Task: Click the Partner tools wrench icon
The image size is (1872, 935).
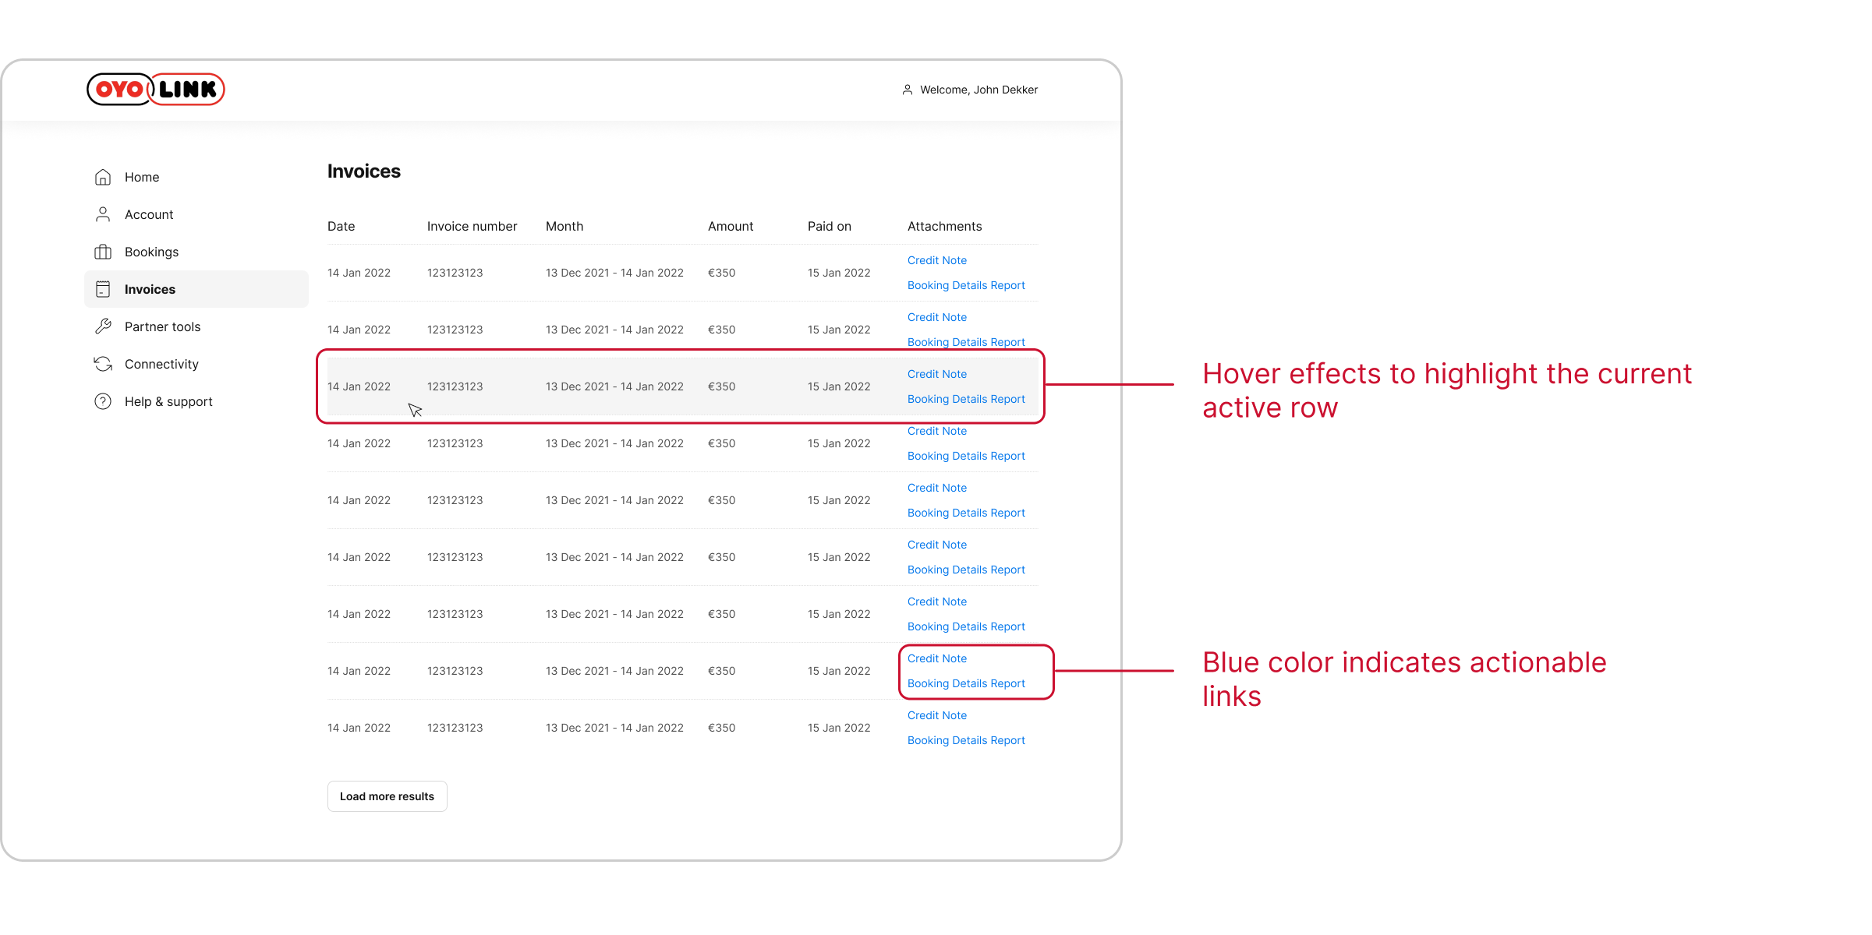Action: 103,326
